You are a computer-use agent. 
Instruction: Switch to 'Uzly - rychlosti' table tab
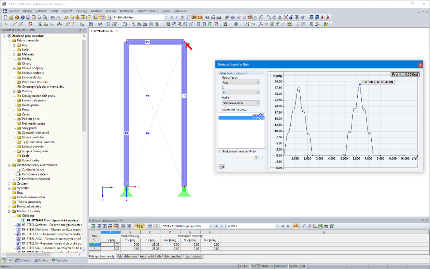[193, 256]
